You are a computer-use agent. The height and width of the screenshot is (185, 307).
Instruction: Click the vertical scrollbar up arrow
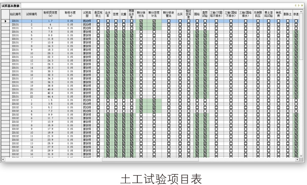point(301,11)
